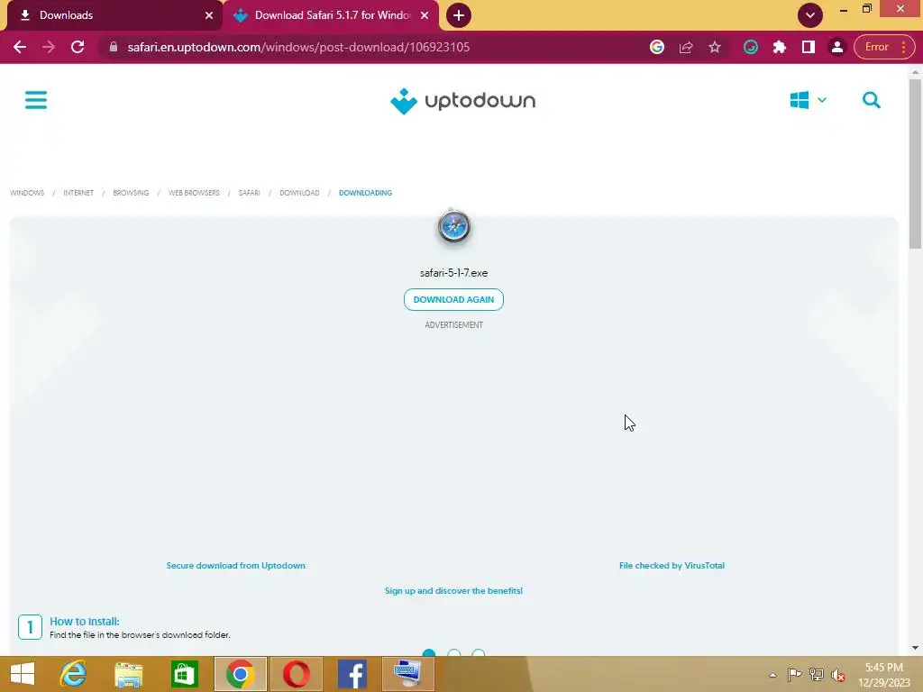Go to the Internet breadcrumb
923x692 pixels.
click(x=78, y=193)
